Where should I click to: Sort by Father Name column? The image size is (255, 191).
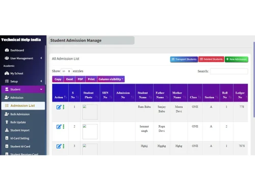point(162,93)
